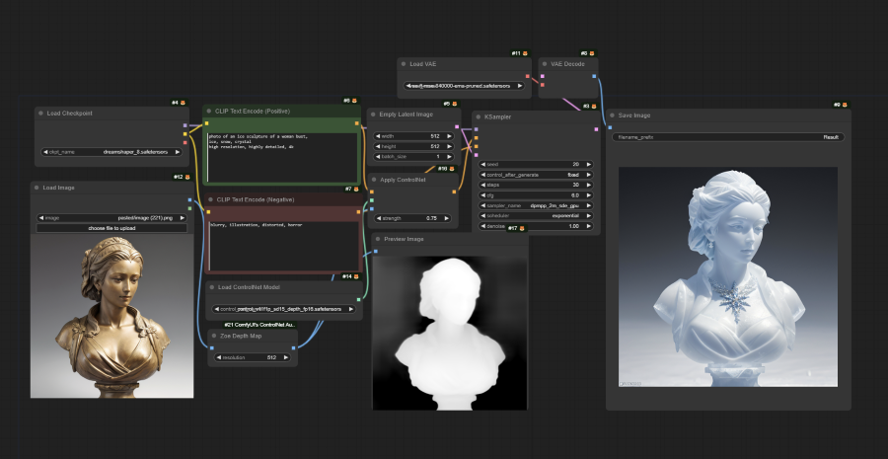Increase batch_size with its right arrow
Screen dimensions: 888x459
coord(450,156)
